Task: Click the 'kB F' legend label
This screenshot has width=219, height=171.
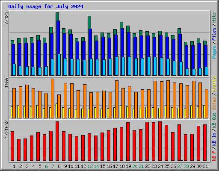Action: coord(214,156)
